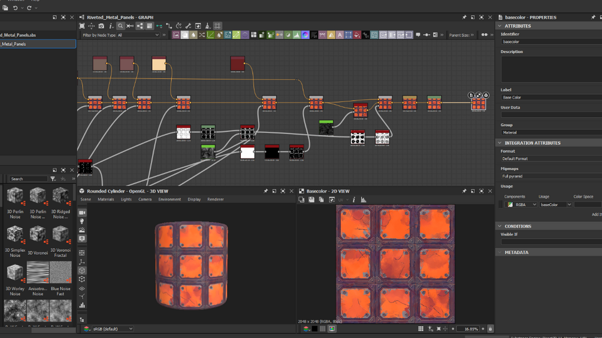Add a Curve node from the toolbar
Viewport: 602px width, 338px height.
tap(210, 35)
